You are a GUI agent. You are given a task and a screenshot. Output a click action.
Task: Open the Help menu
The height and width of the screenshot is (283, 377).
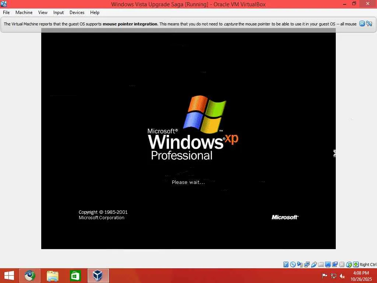[x=95, y=13]
